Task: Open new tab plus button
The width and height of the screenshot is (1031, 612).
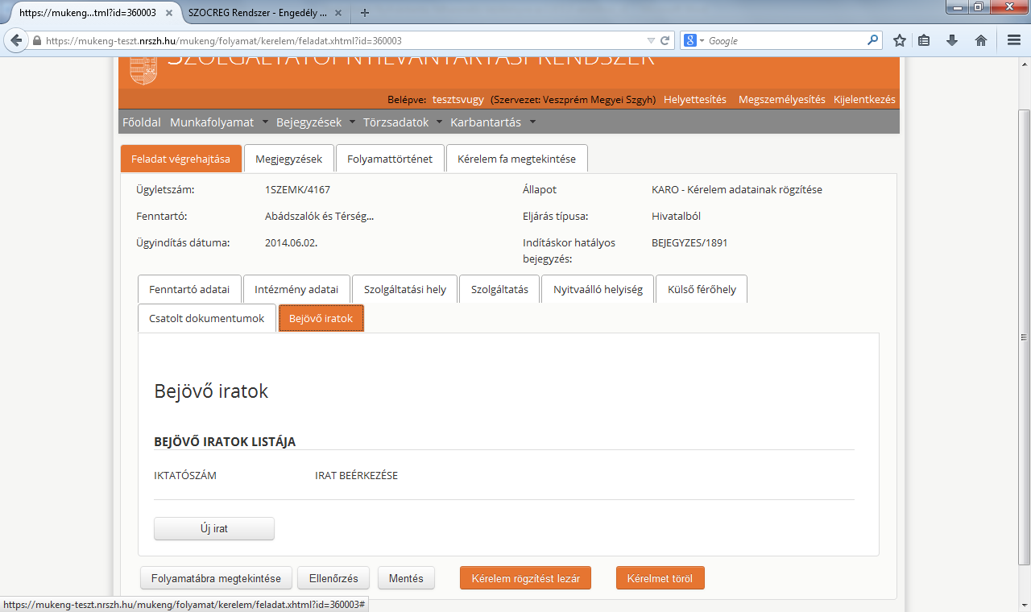Action: 365,13
